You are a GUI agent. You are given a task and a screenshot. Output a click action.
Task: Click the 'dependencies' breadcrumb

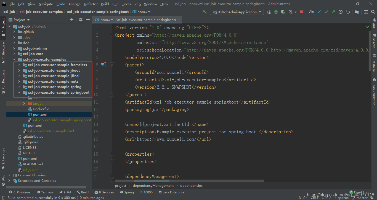tap(191, 186)
